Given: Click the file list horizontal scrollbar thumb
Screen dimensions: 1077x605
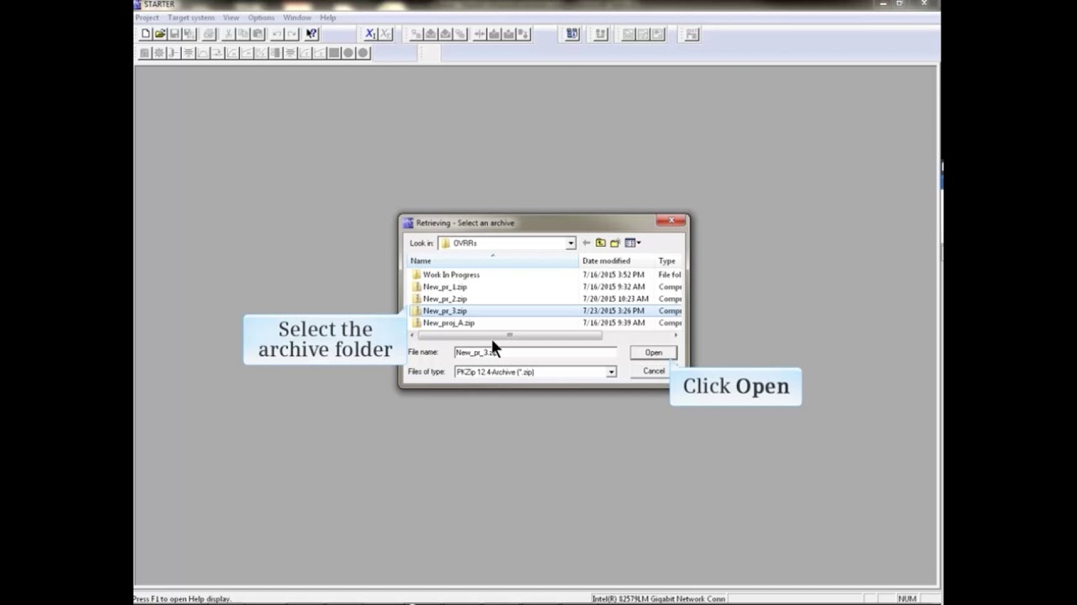Looking at the screenshot, I should (x=509, y=335).
